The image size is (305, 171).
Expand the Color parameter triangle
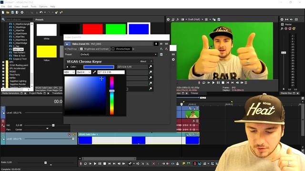(68, 66)
